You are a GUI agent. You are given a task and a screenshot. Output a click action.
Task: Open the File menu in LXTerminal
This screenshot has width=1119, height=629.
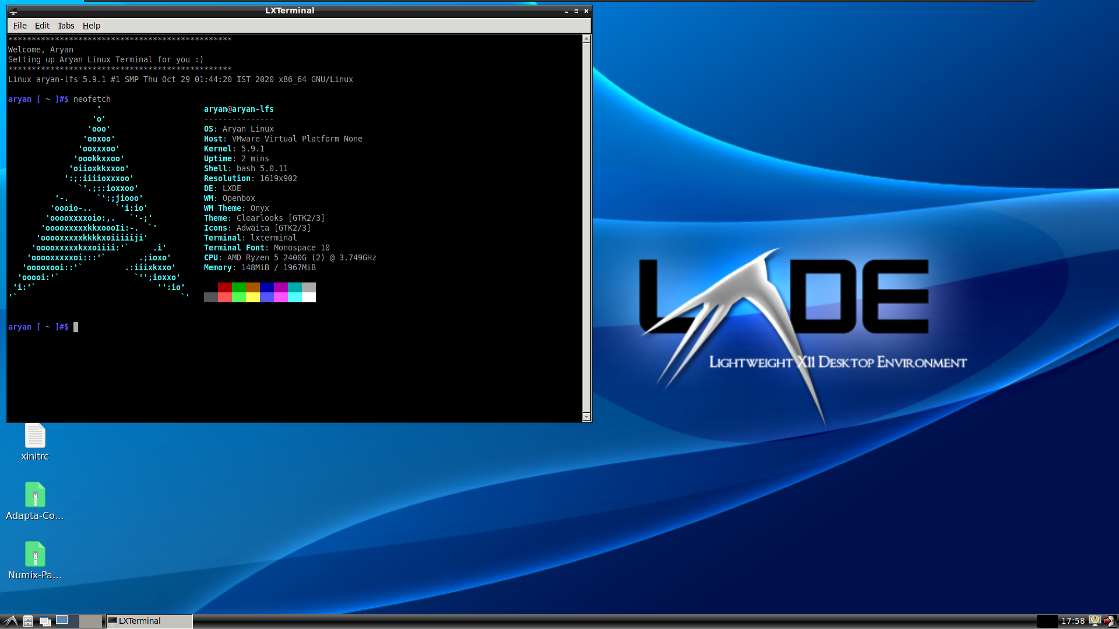(x=20, y=26)
